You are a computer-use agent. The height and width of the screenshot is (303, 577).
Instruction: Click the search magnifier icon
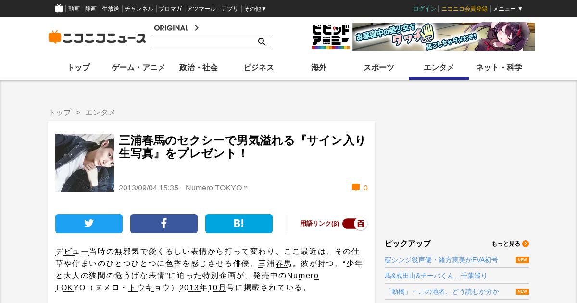[262, 42]
